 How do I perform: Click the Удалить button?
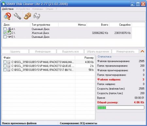(x=15, y=52)
